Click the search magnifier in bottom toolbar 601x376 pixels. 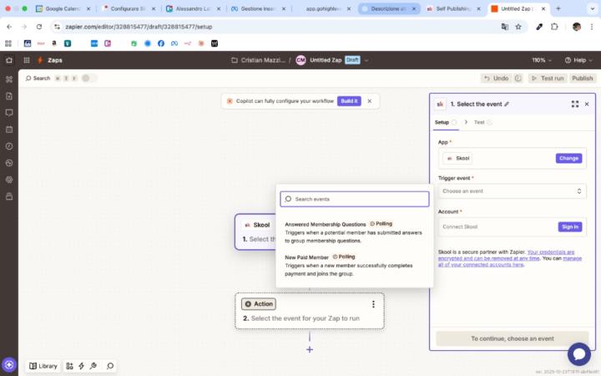pyautogui.click(x=110, y=366)
